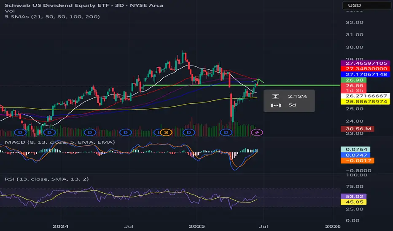Click the green 26.90 price label
Viewport: 393px width, 231px height.
354,80
